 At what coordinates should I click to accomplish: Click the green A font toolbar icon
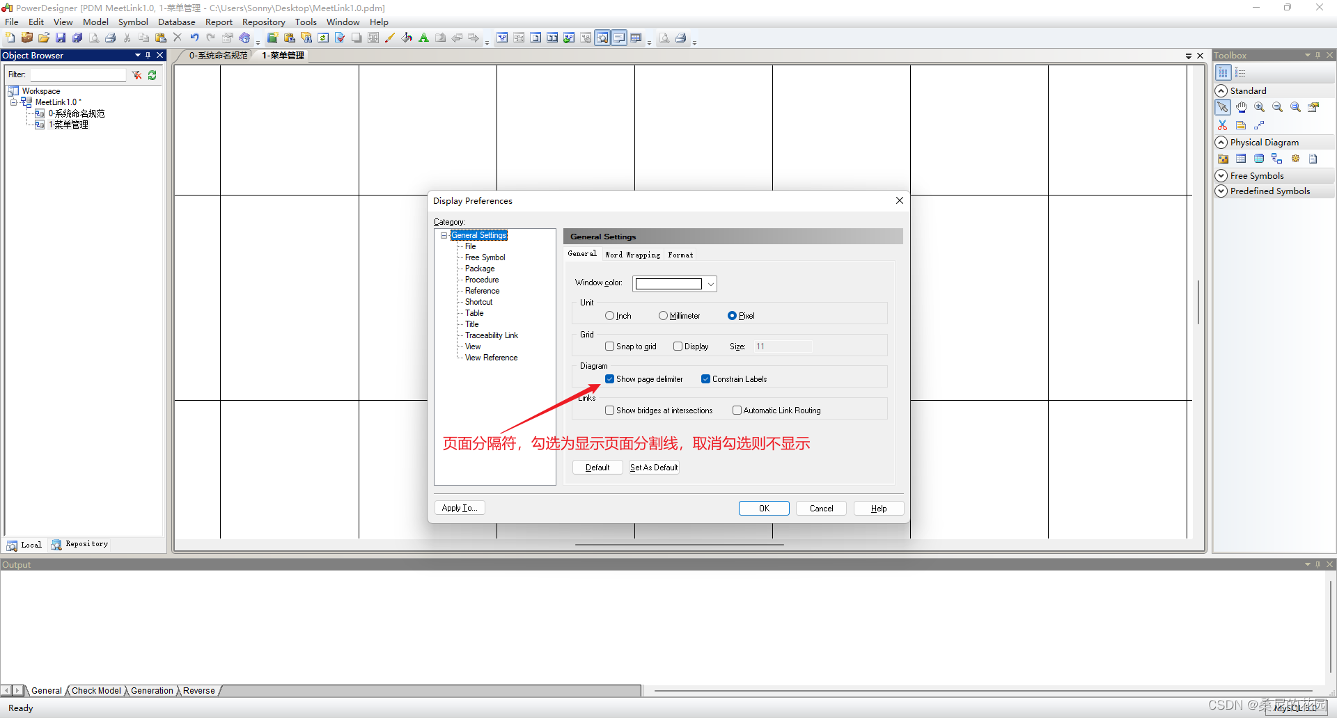click(x=423, y=38)
